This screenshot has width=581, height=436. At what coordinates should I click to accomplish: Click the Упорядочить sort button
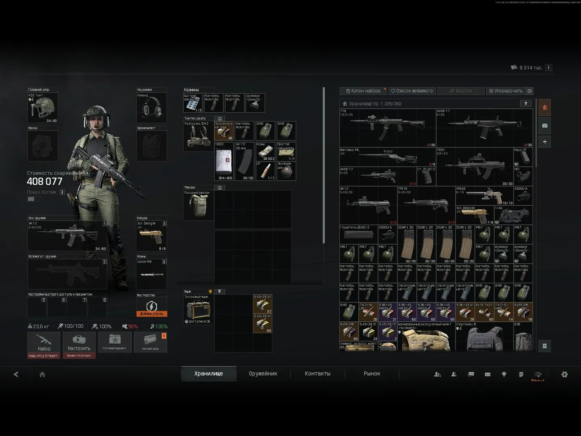coord(506,91)
